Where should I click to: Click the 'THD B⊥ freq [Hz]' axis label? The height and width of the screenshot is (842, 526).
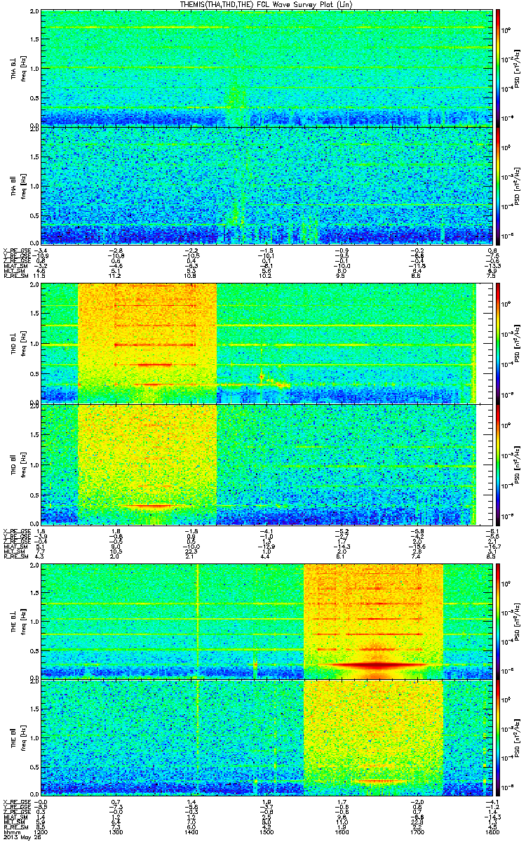(x=18, y=343)
